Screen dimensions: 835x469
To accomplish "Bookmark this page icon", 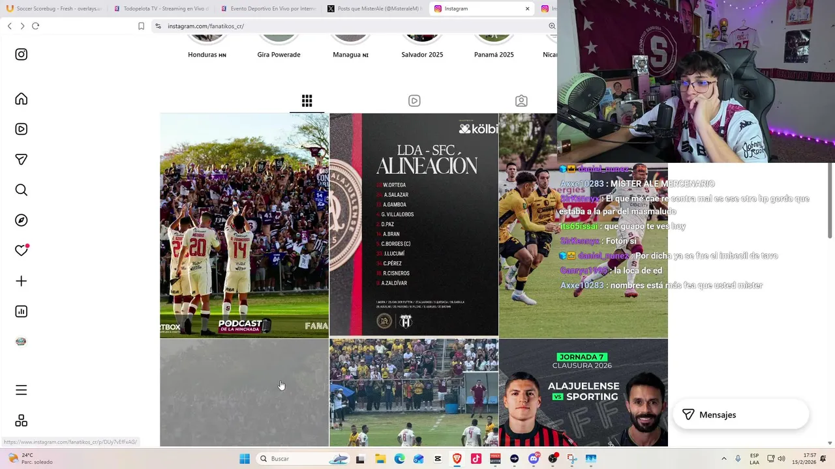I will 141,26.
